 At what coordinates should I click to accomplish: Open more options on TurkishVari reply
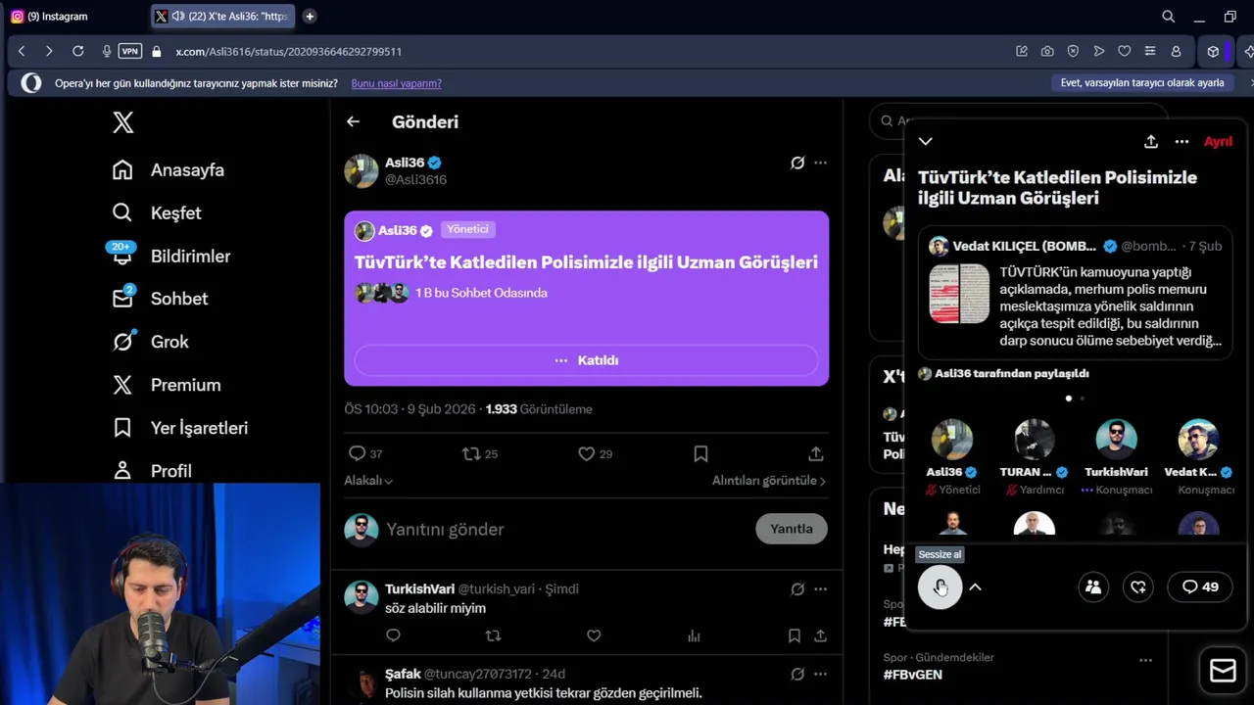821,589
